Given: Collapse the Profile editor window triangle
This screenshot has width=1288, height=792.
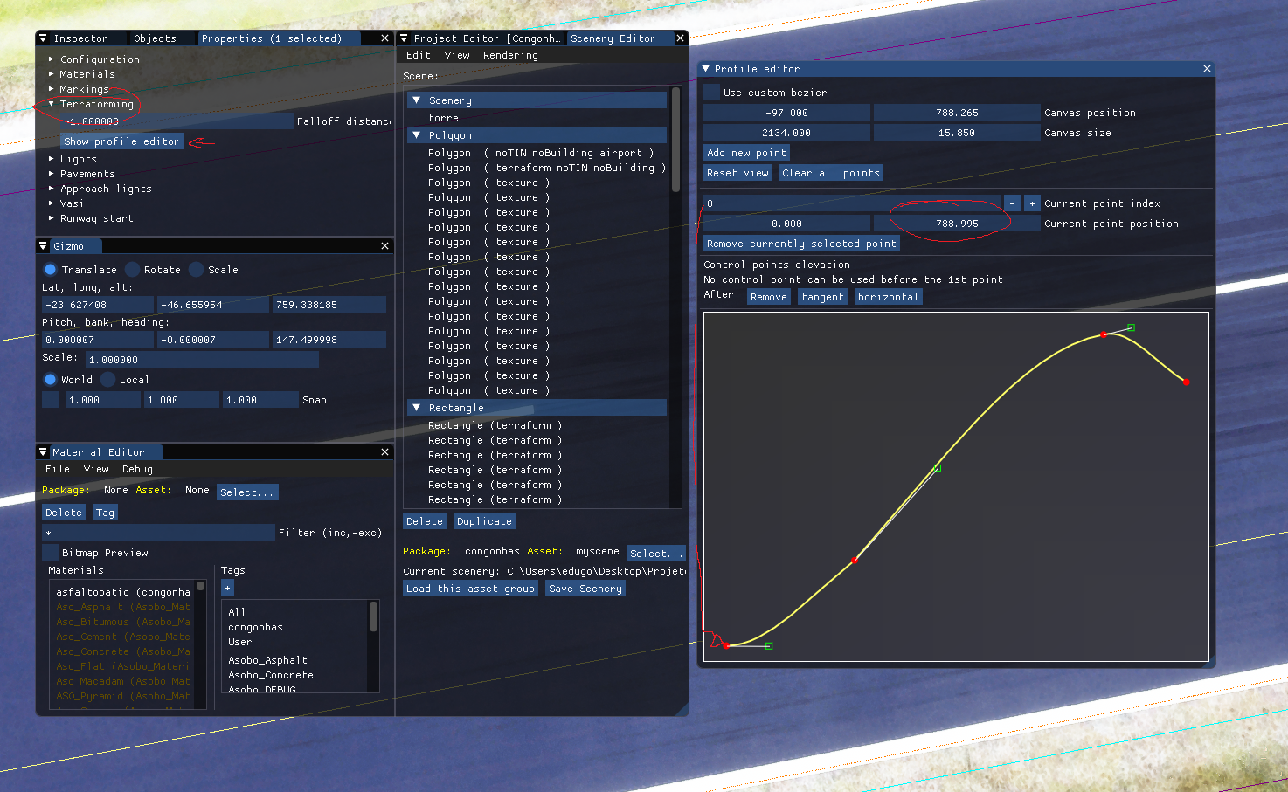Looking at the screenshot, I should tap(706, 69).
